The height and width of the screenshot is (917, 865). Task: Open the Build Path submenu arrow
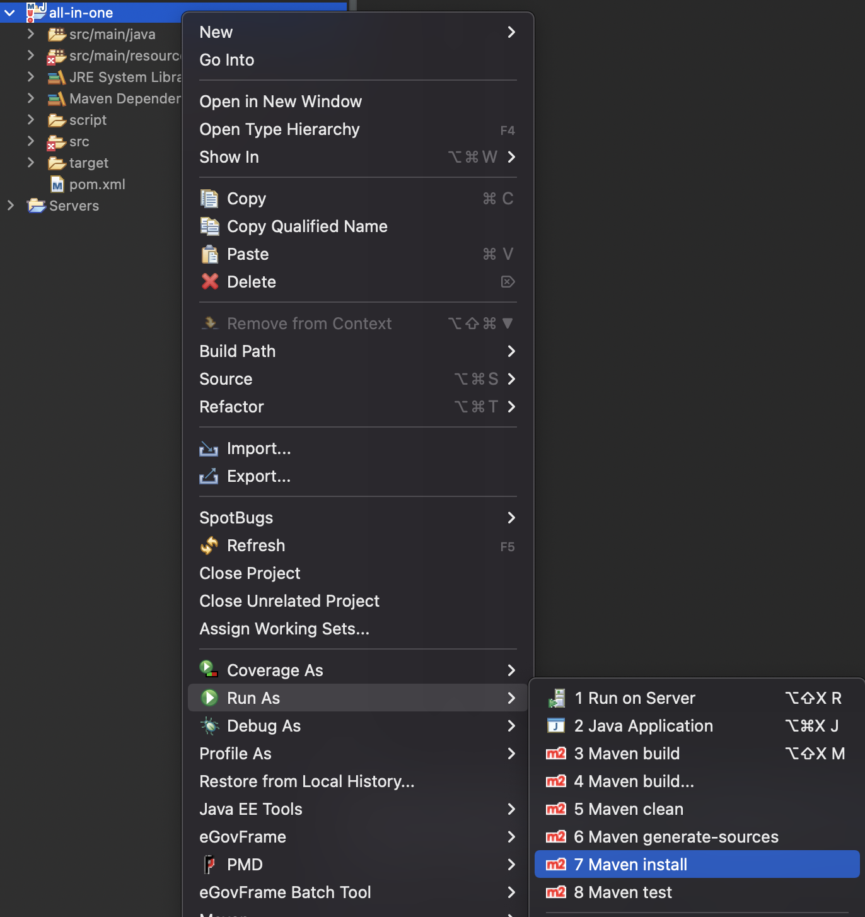(511, 351)
